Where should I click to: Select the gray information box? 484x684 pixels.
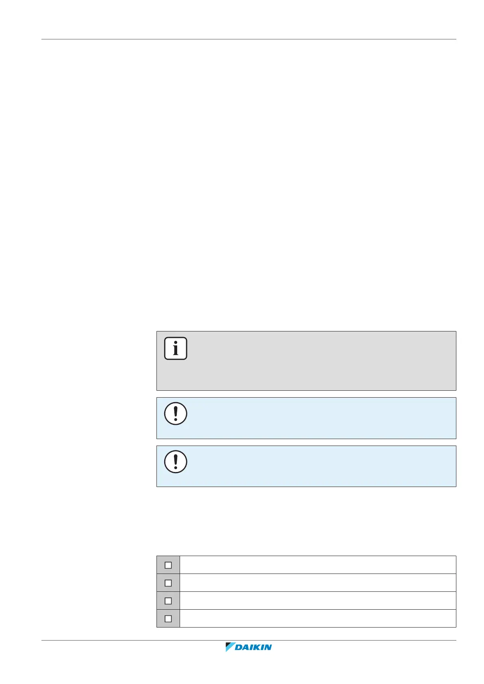pos(306,361)
